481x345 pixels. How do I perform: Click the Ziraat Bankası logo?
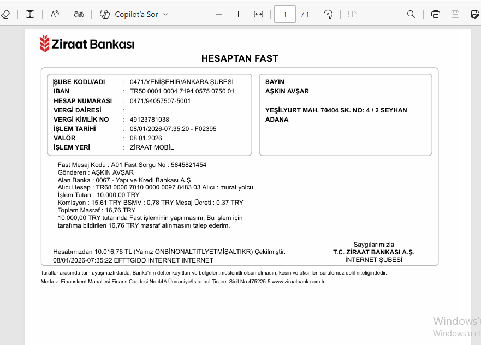pos(87,44)
